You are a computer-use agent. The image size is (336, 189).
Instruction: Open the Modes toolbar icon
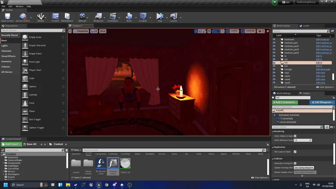[40, 17]
